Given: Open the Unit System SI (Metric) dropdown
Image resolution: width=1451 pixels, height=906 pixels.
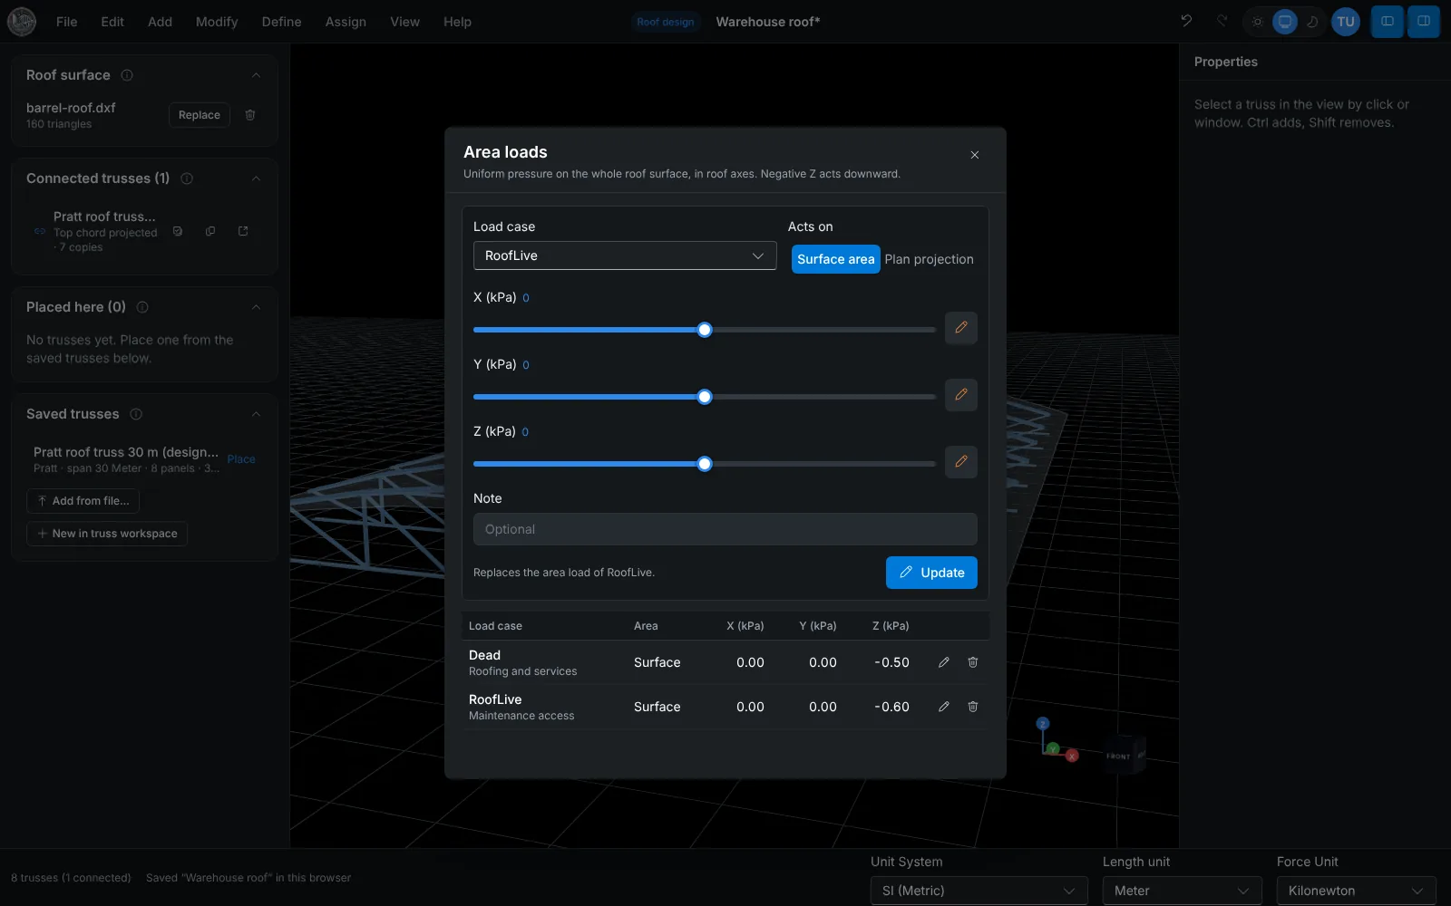Looking at the screenshot, I should (x=979, y=891).
